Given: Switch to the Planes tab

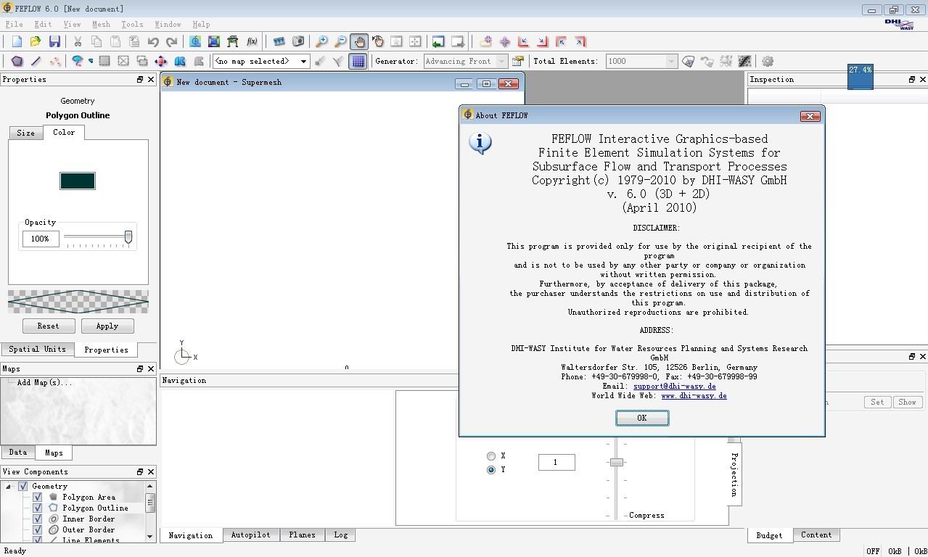Looking at the screenshot, I should coord(302,535).
